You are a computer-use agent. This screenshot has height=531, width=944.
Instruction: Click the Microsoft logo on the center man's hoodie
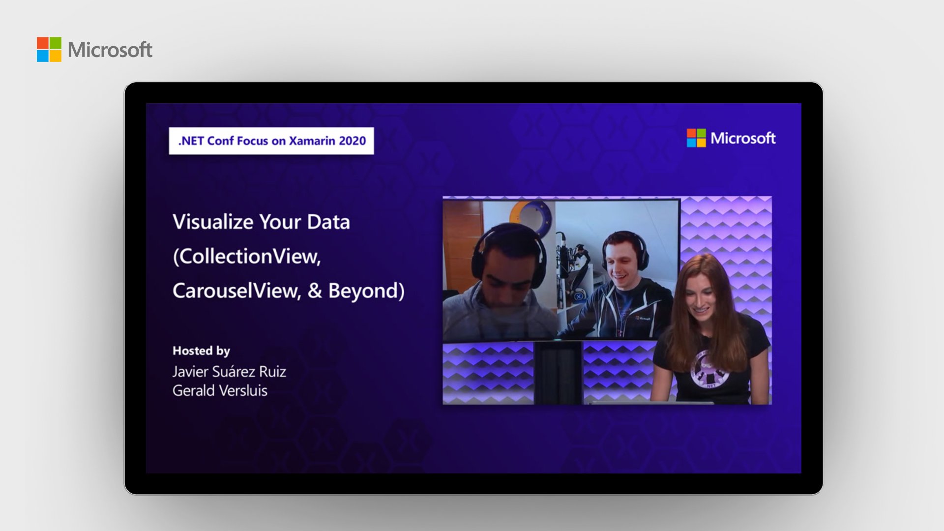pos(642,319)
